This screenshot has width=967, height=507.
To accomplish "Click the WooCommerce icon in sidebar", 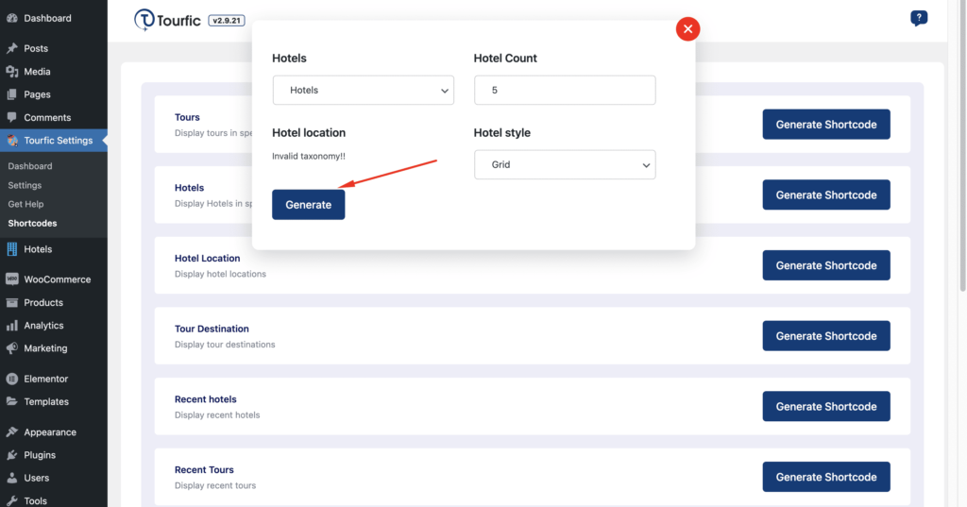I will [11, 279].
